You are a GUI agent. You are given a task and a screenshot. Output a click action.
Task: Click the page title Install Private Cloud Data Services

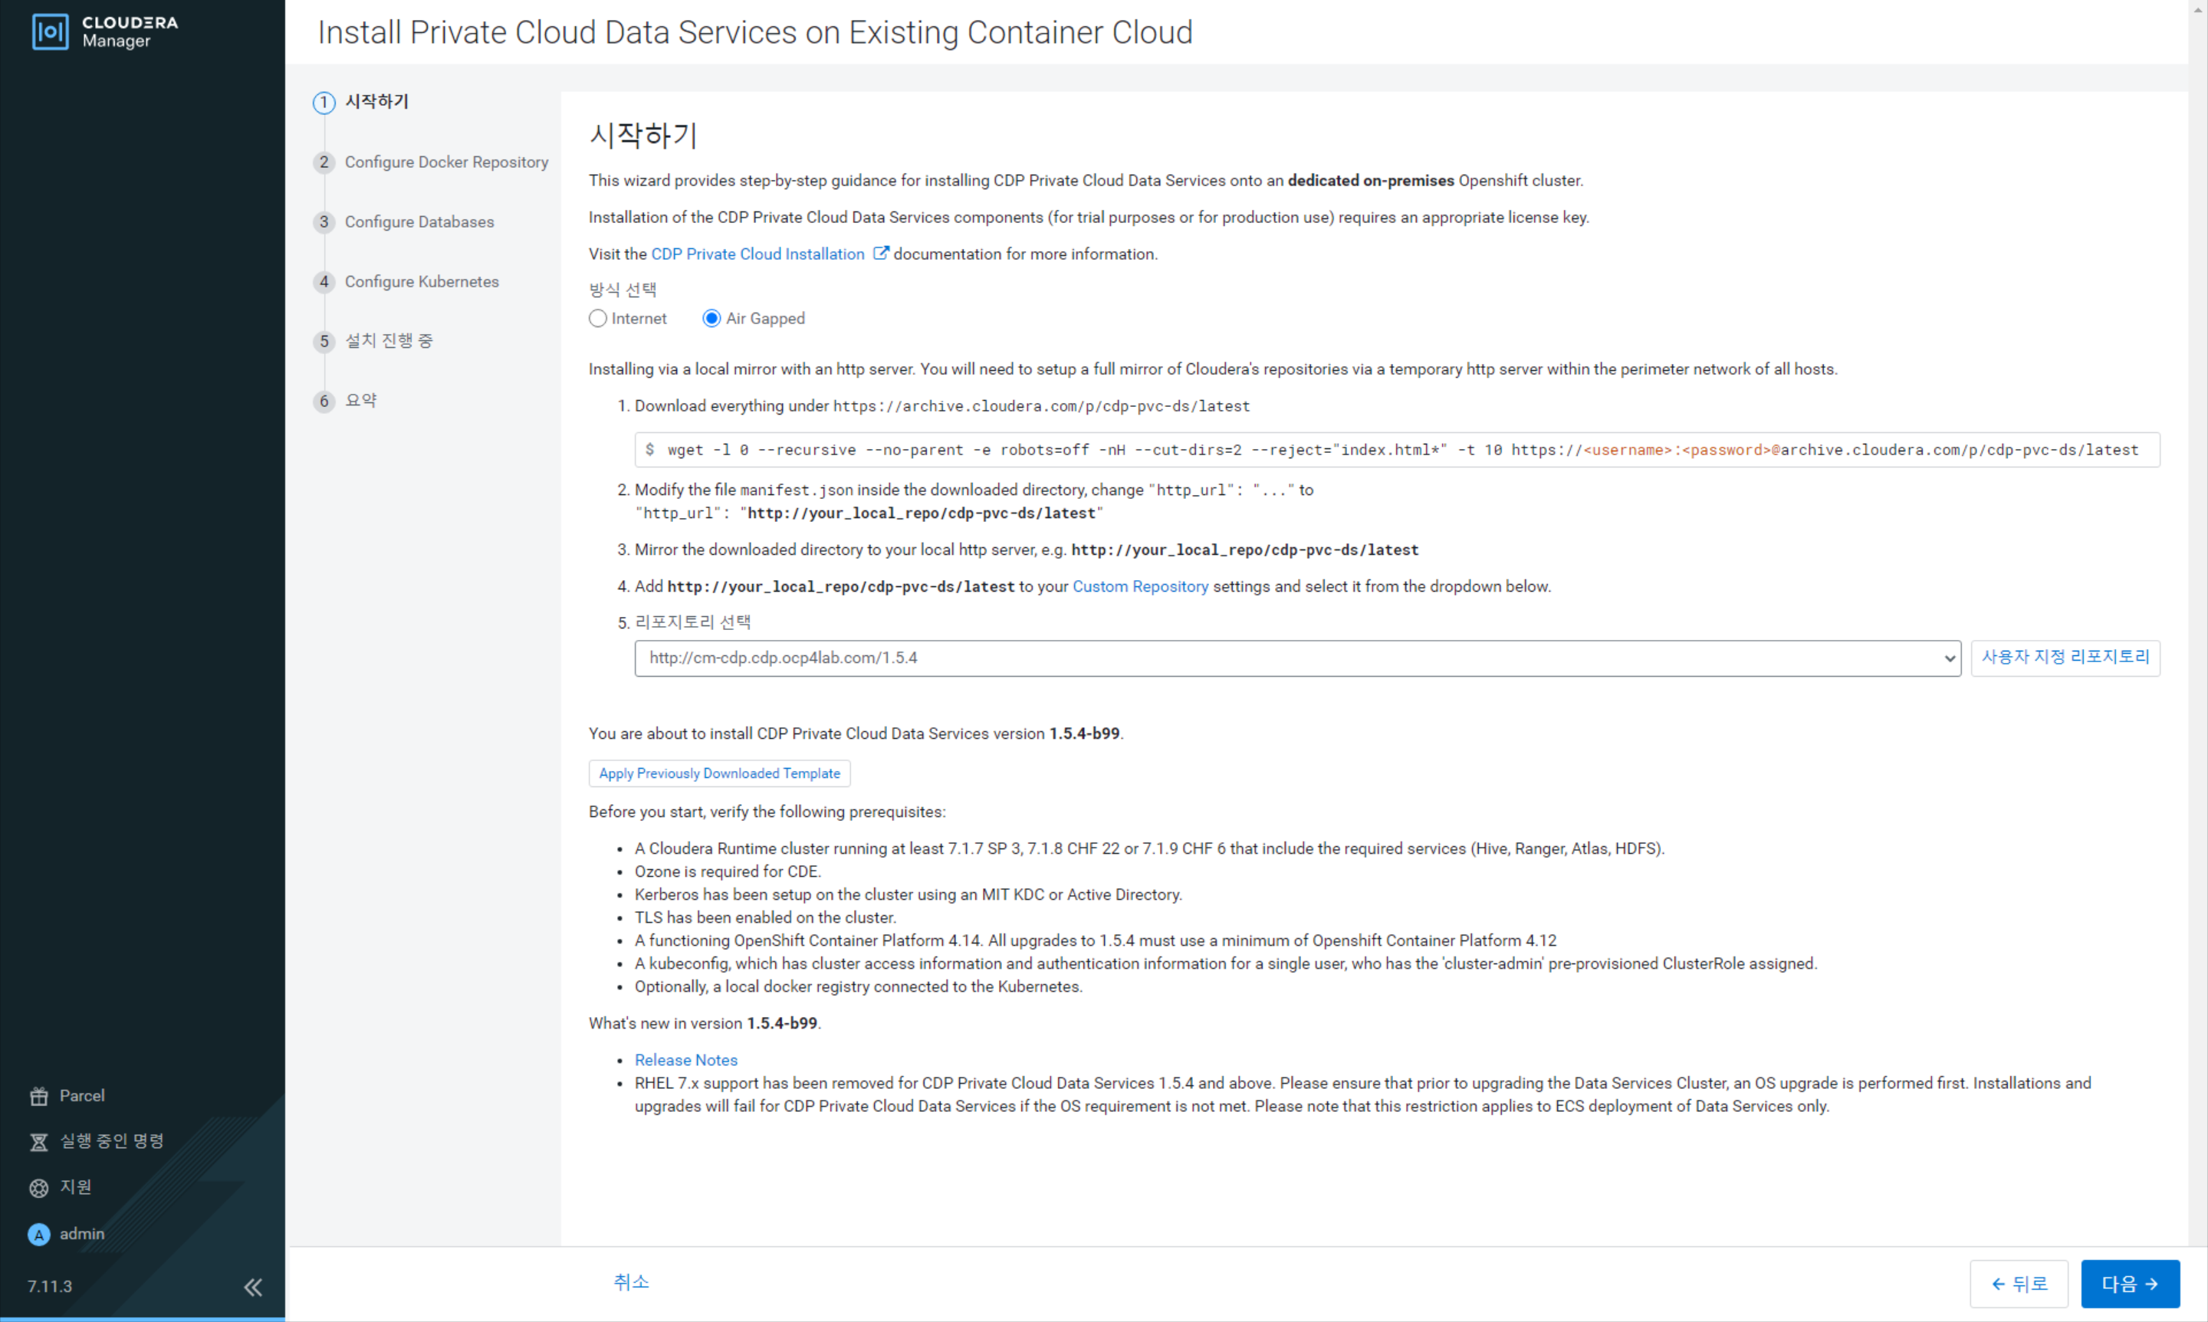754,32
